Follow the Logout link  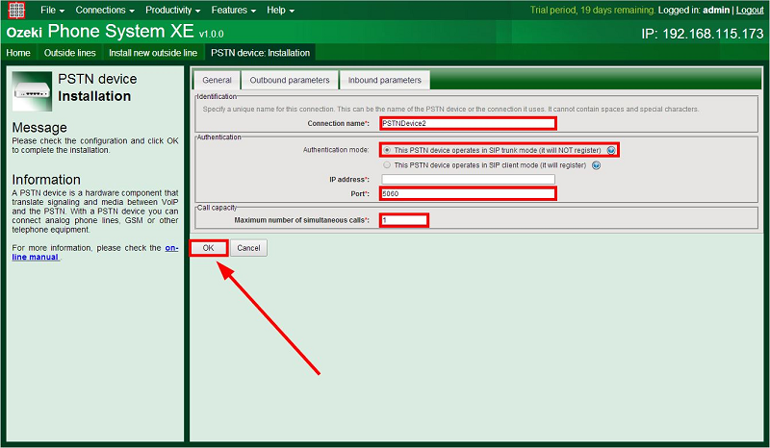(750, 10)
